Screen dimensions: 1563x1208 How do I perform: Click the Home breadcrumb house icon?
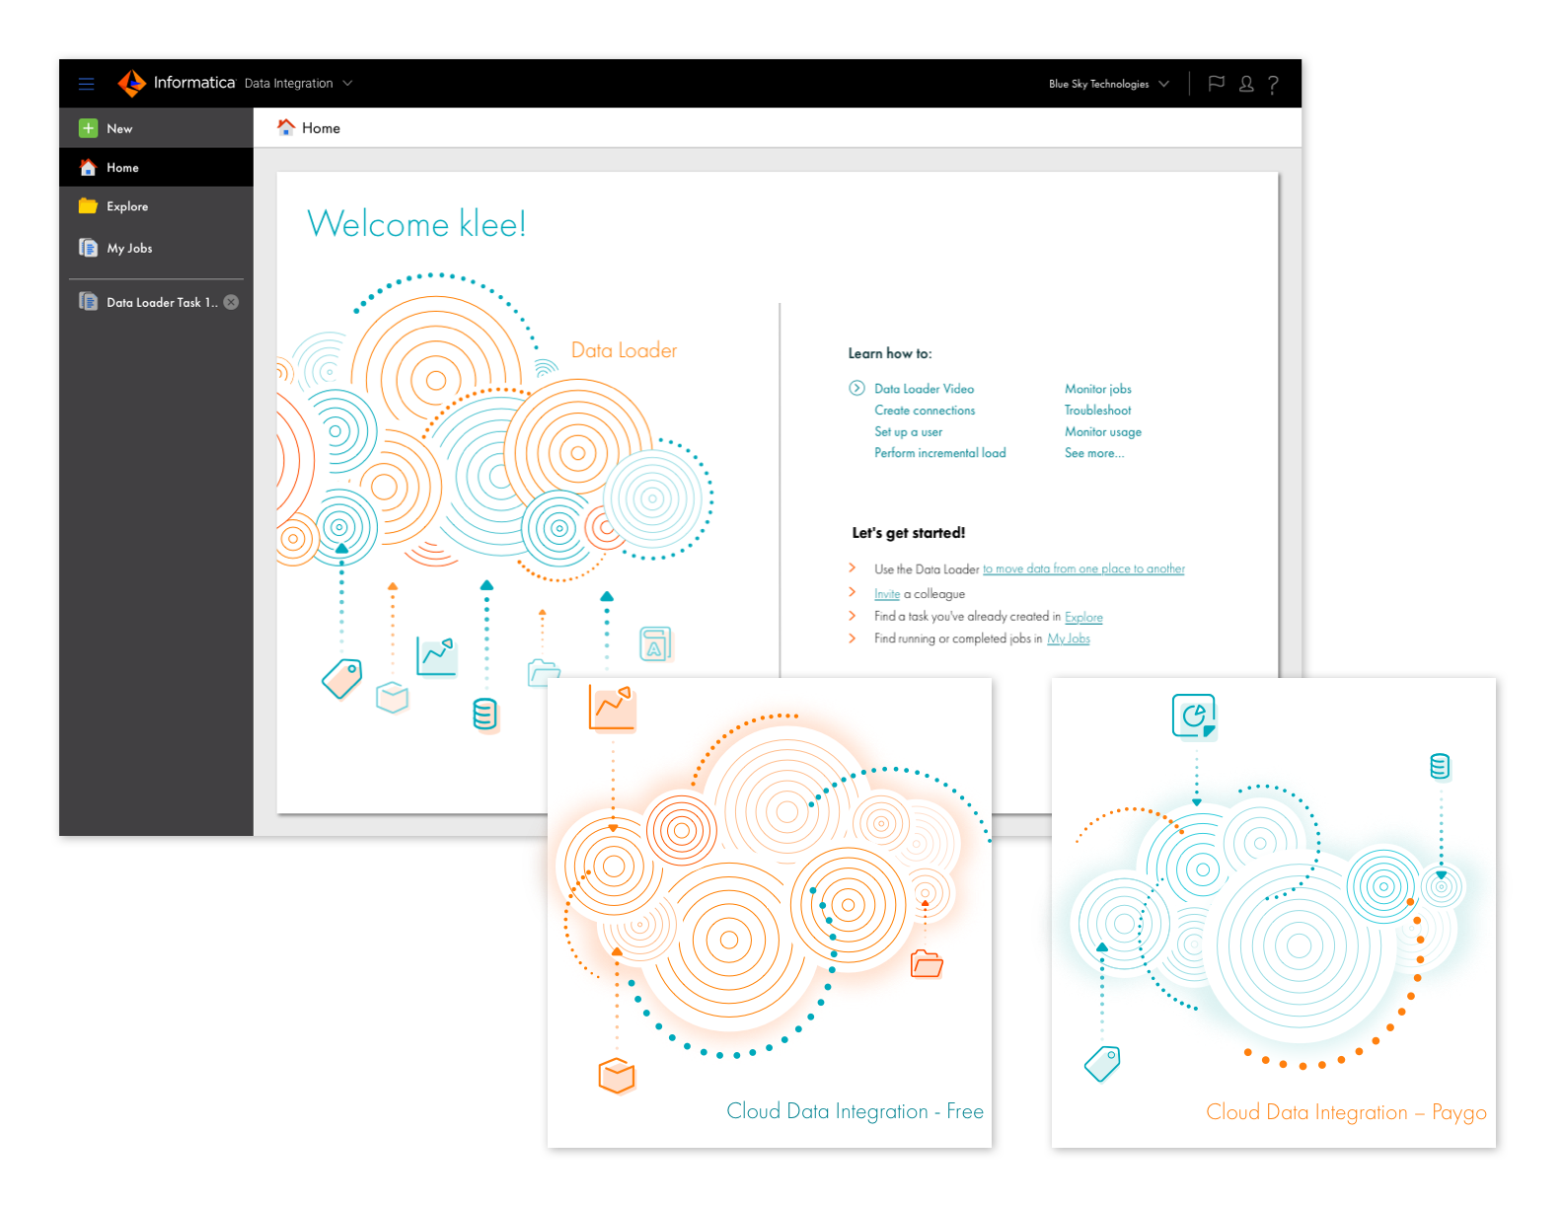click(x=286, y=127)
